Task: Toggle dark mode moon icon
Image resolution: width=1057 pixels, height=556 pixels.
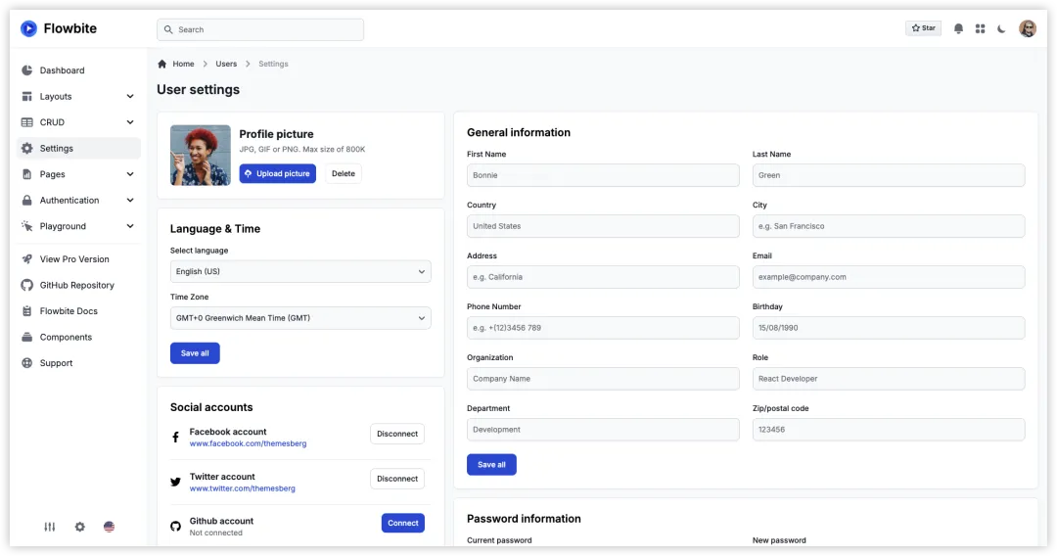Action: 1001,29
